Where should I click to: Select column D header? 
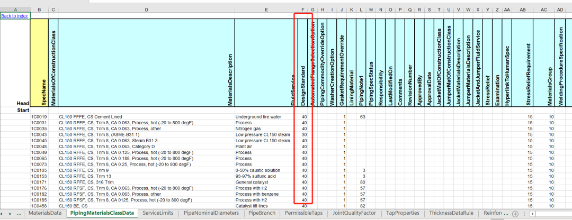tap(146, 10)
